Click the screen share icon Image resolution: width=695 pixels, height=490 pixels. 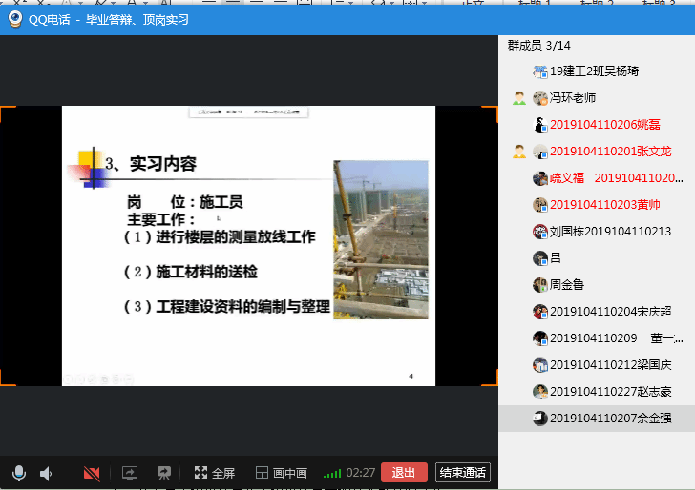130,473
